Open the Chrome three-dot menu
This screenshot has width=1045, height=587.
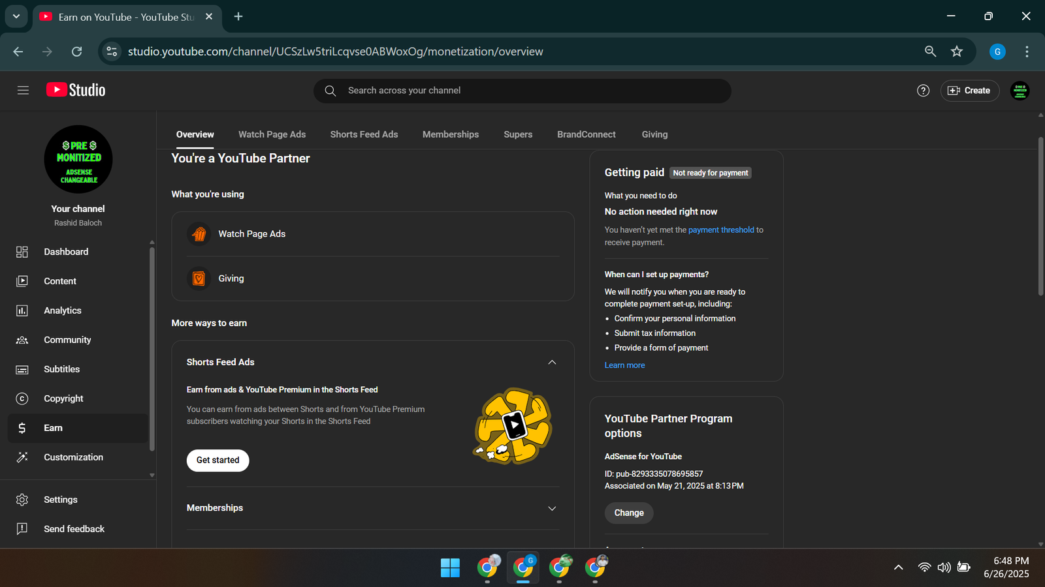[1027, 52]
